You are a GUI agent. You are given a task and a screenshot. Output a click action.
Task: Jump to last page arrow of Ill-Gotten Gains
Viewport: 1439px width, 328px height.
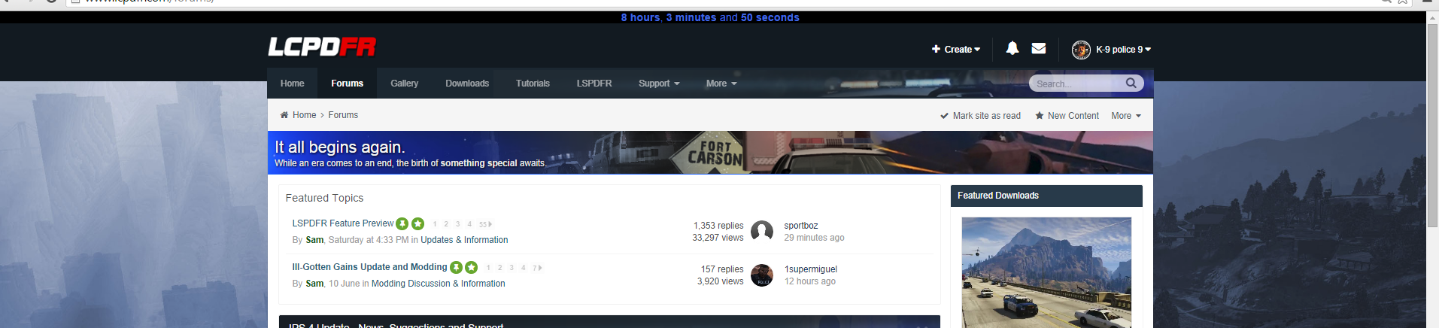(x=540, y=268)
